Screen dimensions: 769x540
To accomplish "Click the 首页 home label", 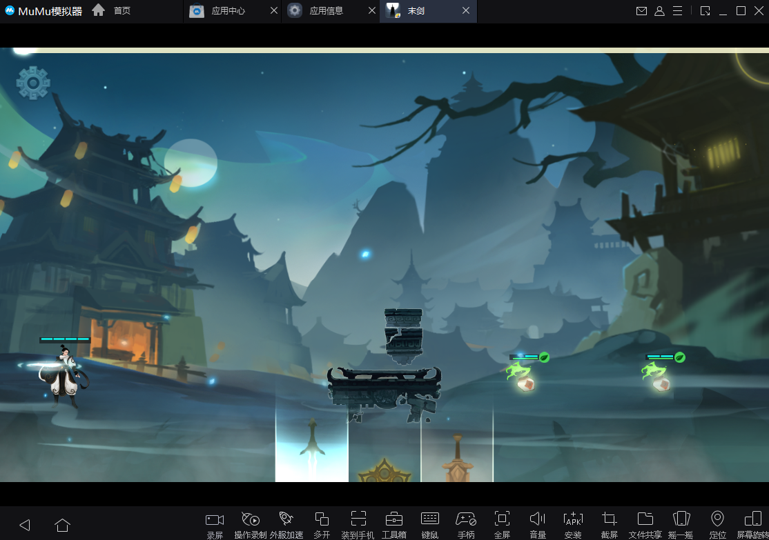I will (x=122, y=11).
